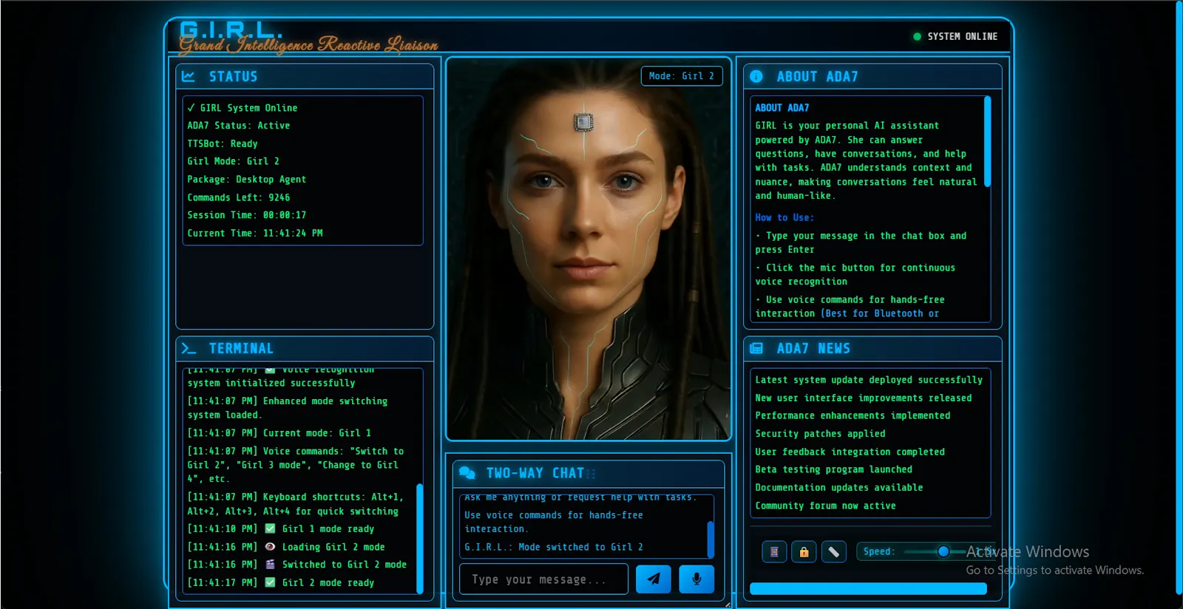Click 'Security patches applied' news item

tap(820, 434)
